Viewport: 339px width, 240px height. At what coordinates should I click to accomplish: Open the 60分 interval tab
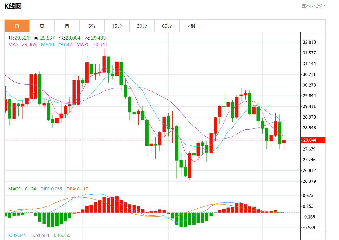(167, 26)
